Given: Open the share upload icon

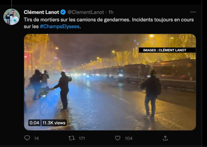Looking at the screenshot, I should pyautogui.click(x=165, y=138).
